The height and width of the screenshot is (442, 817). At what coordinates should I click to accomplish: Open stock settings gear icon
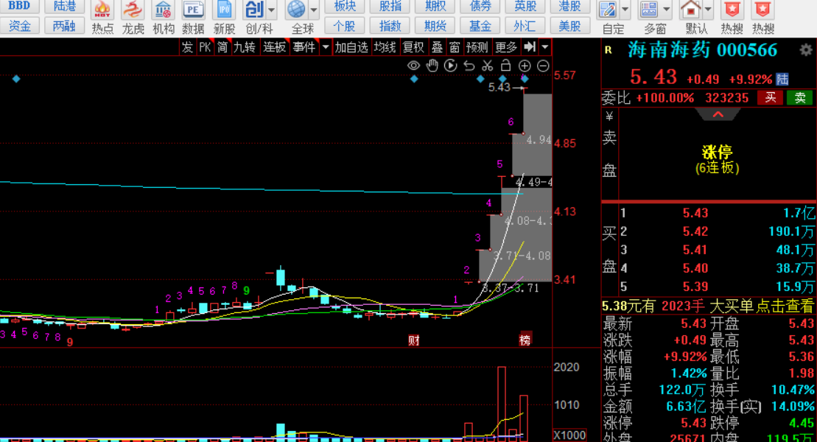pyautogui.click(x=805, y=50)
